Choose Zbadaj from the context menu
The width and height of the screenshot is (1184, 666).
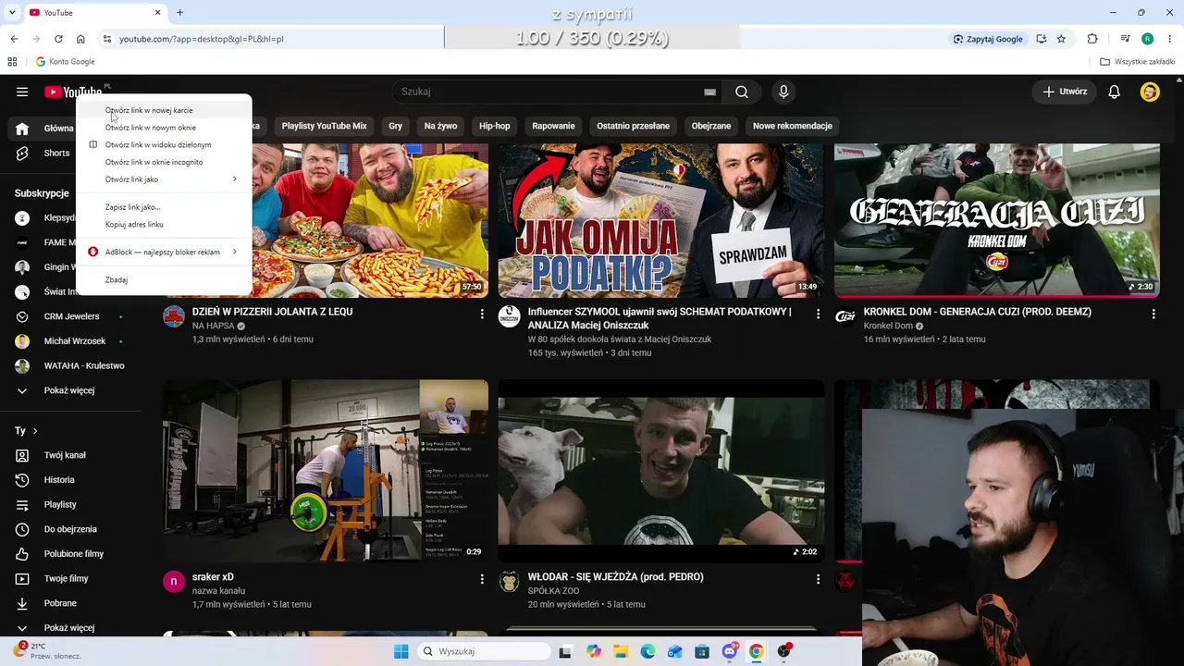[x=165, y=279]
